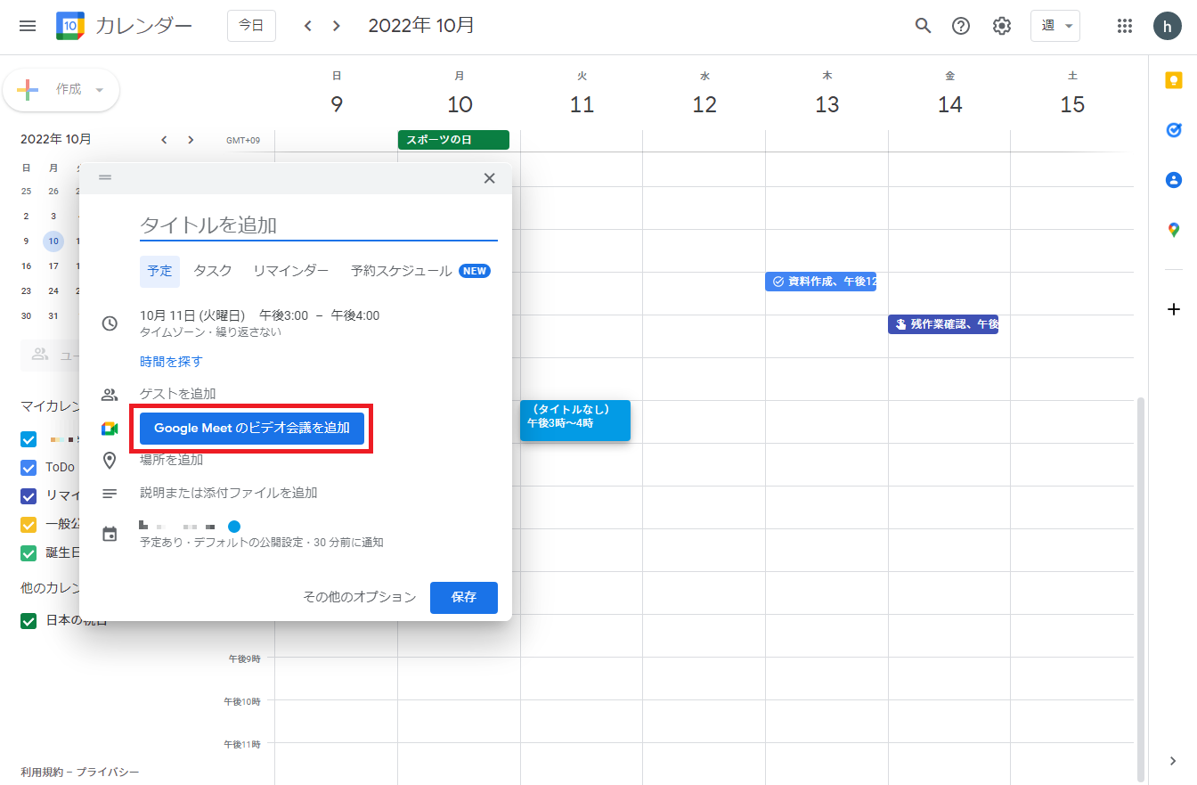Switch to the Task tab
The width and height of the screenshot is (1197, 785).
213,271
